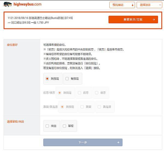Open the 預約確認 reservation confirmation button
Image resolution: width=164 pixels, height=152 pixels.
(x=122, y=5)
